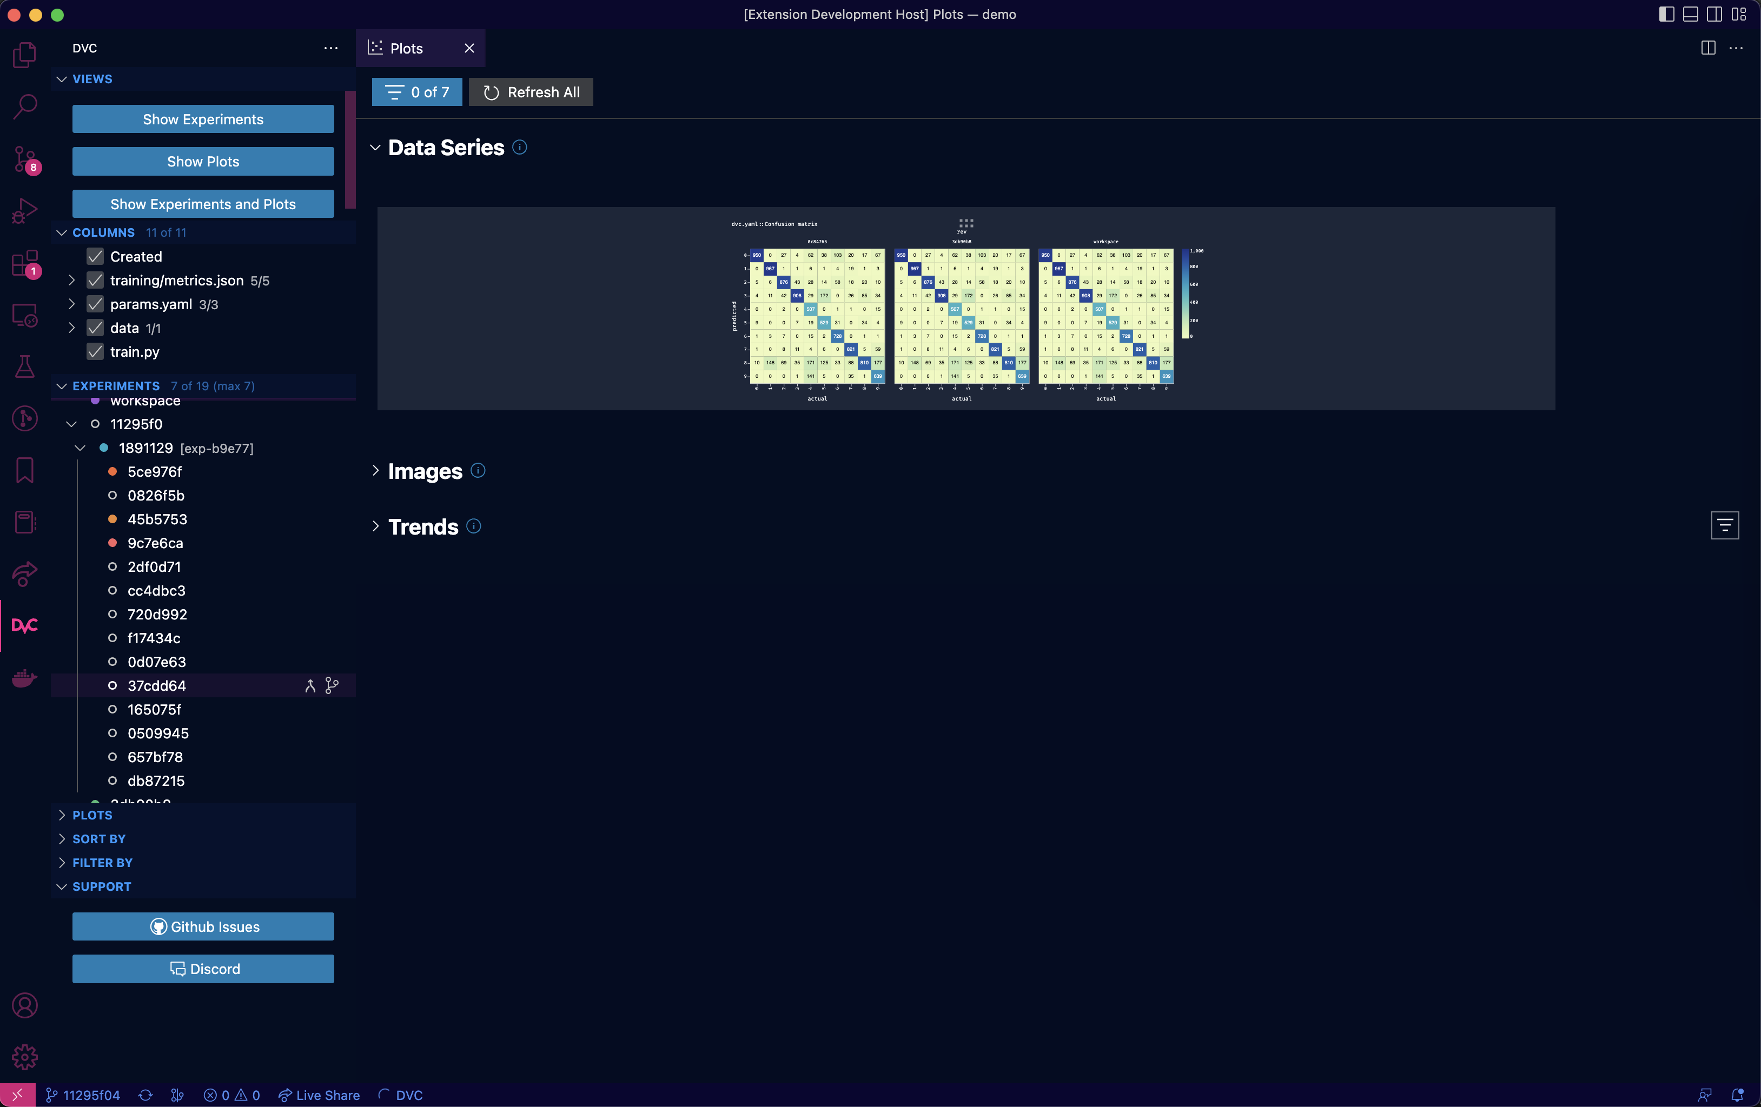
Task: Open the Run and Debug view
Action: [24, 210]
